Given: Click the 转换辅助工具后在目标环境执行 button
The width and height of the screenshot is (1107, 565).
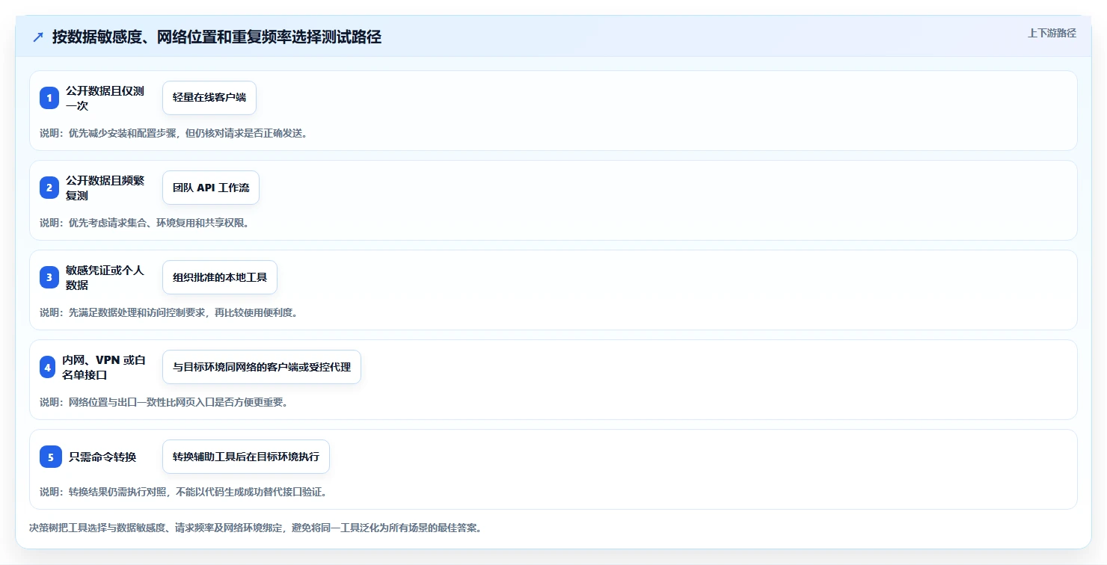Looking at the screenshot, I should 246,457.
